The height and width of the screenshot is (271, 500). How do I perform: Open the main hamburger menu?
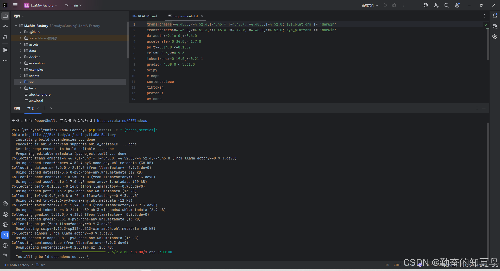coord(15,5)
